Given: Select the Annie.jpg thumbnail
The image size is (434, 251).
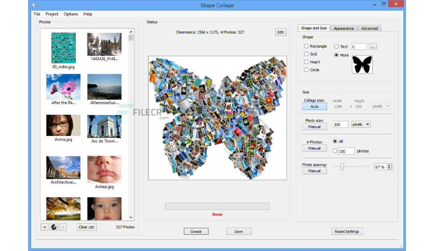Looking at the screenshot, I should click(63, 125).
